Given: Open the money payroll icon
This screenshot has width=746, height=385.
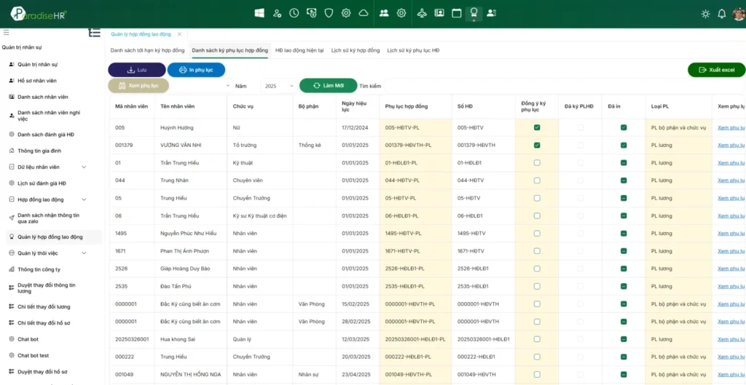Looking at the screenshot, I should coord(311,13).
